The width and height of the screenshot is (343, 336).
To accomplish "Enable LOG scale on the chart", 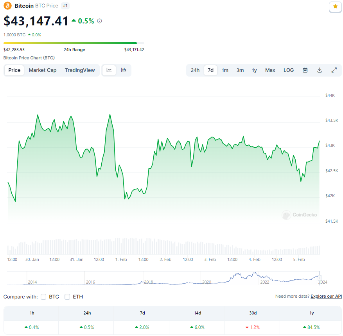I will (288, 70).
